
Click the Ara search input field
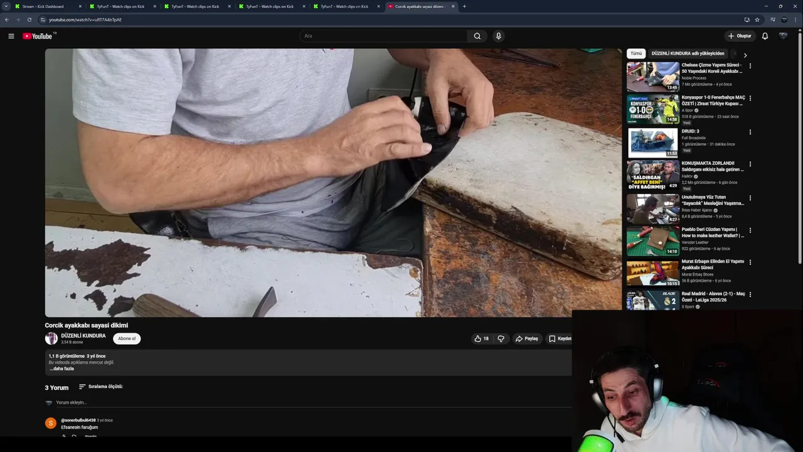click(383, 36)
